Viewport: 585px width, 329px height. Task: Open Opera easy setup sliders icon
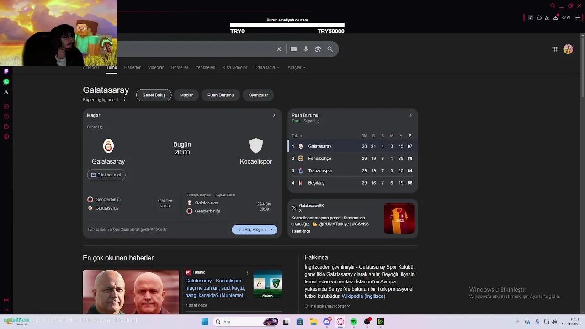[577, 18]
